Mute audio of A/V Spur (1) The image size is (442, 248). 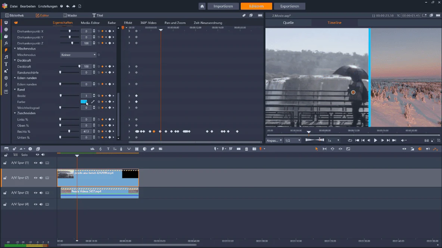(41, 163)
